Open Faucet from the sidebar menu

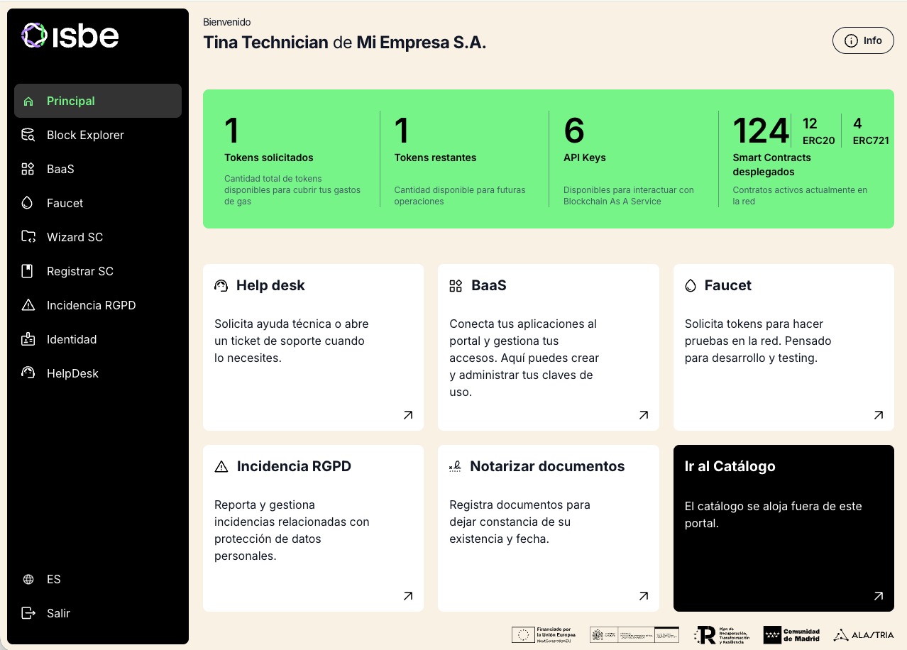98,203
